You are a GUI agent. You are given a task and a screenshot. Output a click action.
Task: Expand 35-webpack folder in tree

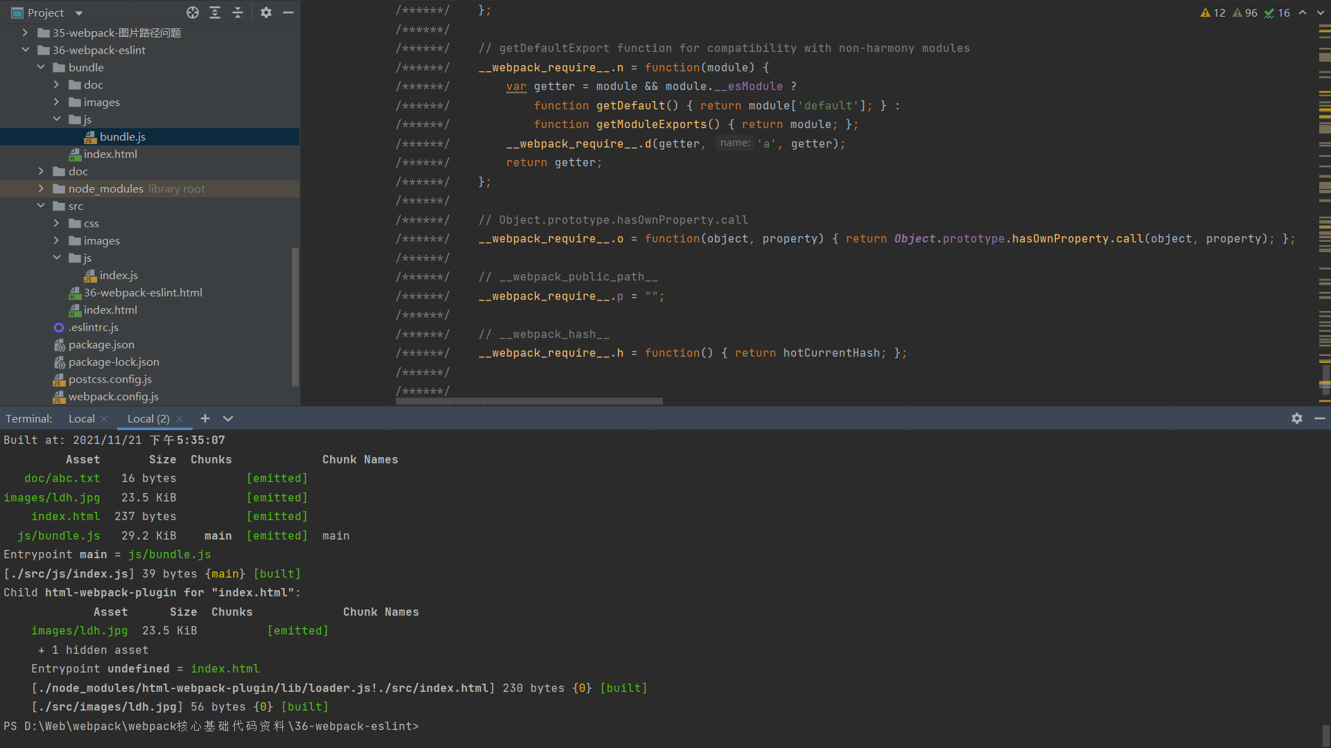[x=26, y=33]
